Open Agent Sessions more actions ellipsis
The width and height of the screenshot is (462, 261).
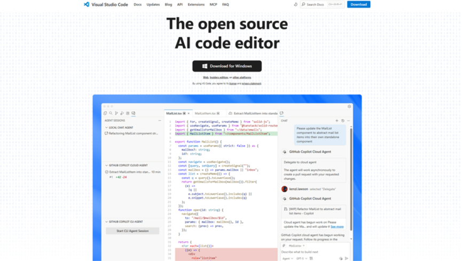point(160,121)
